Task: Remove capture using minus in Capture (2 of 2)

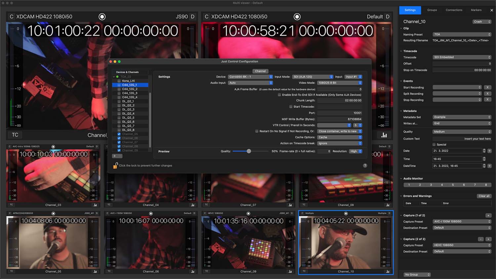Action: 481,239
